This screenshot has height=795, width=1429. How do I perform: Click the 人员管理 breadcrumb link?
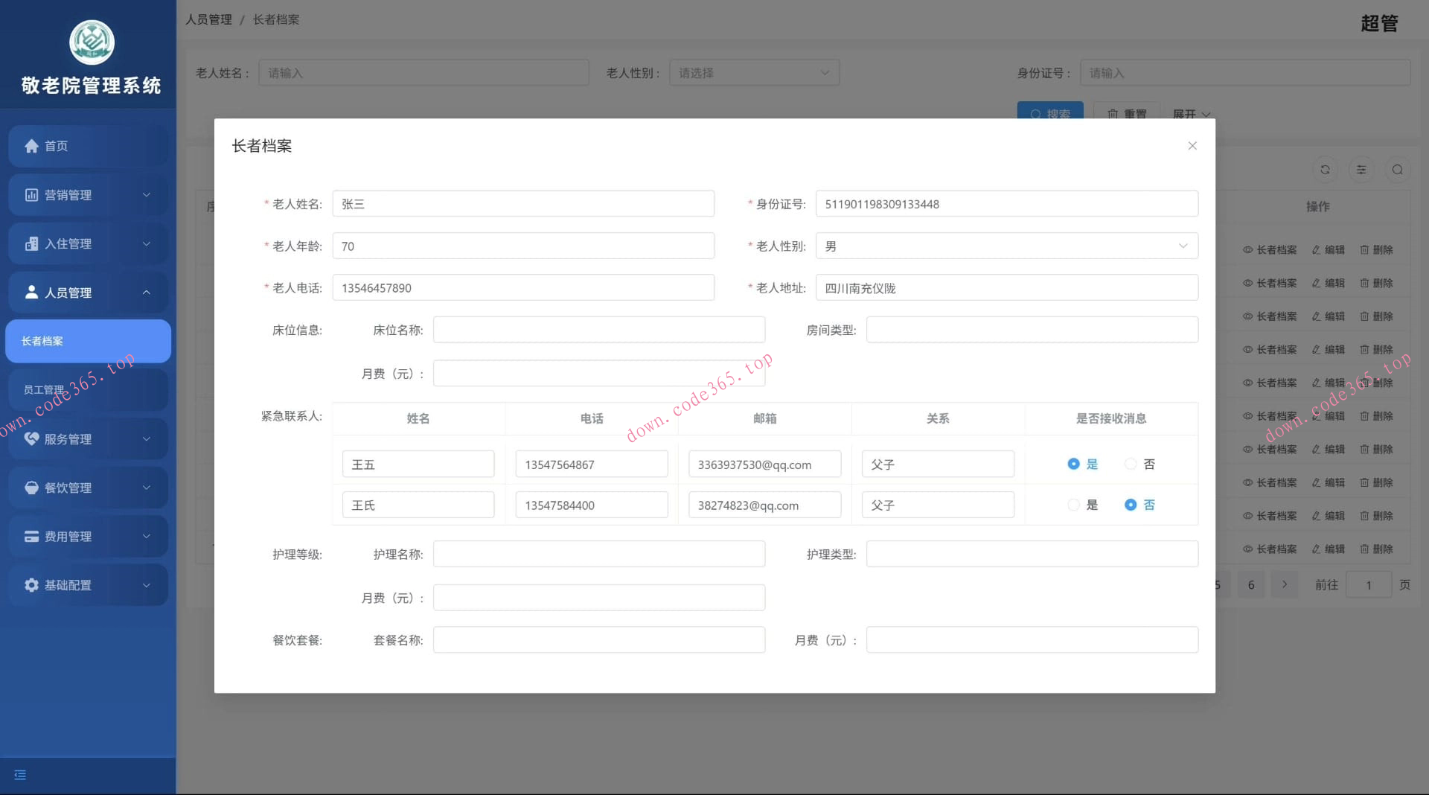(208, 19)
